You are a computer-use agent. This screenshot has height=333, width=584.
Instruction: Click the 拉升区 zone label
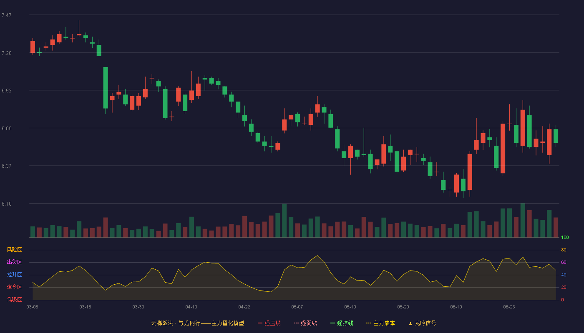(x=15, y=275)
